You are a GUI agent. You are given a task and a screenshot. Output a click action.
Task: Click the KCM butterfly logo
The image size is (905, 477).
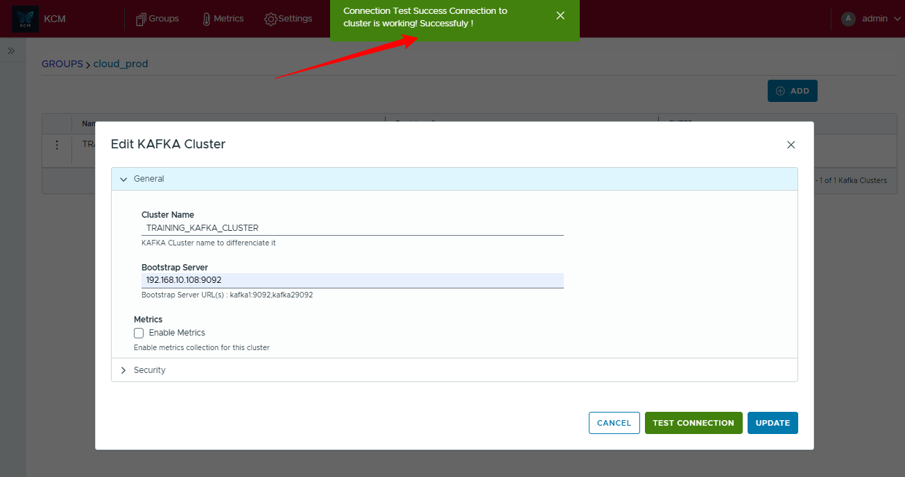(x=26, y=19)
